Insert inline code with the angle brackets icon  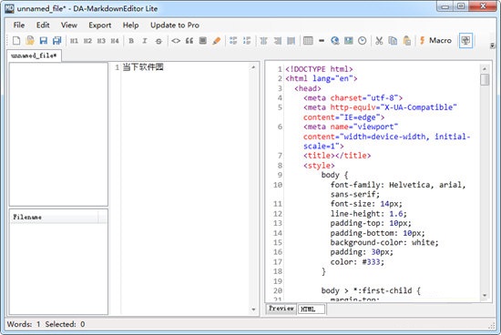pos(176,41)
